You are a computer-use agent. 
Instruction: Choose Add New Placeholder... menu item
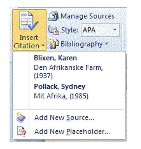(x=72, y=132)
